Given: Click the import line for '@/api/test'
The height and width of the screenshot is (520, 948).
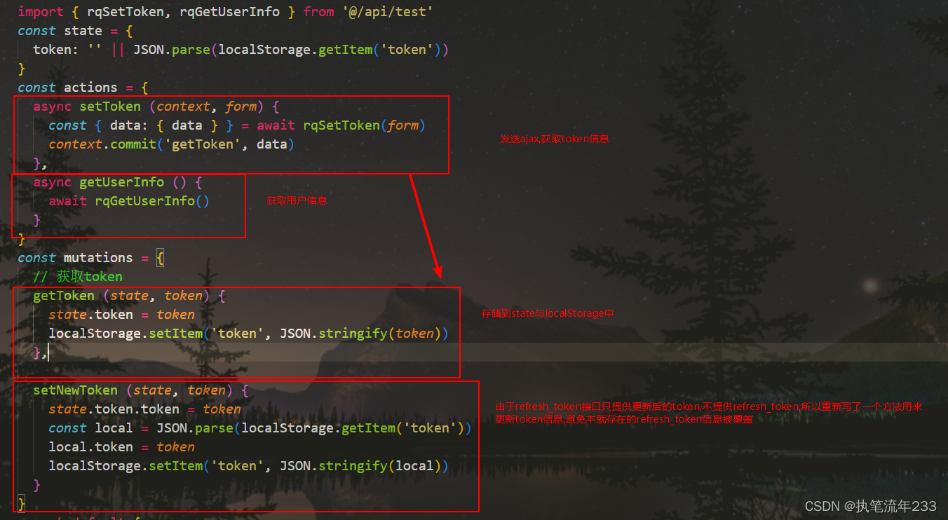Looking at the screenshot, I should point(225,12).
